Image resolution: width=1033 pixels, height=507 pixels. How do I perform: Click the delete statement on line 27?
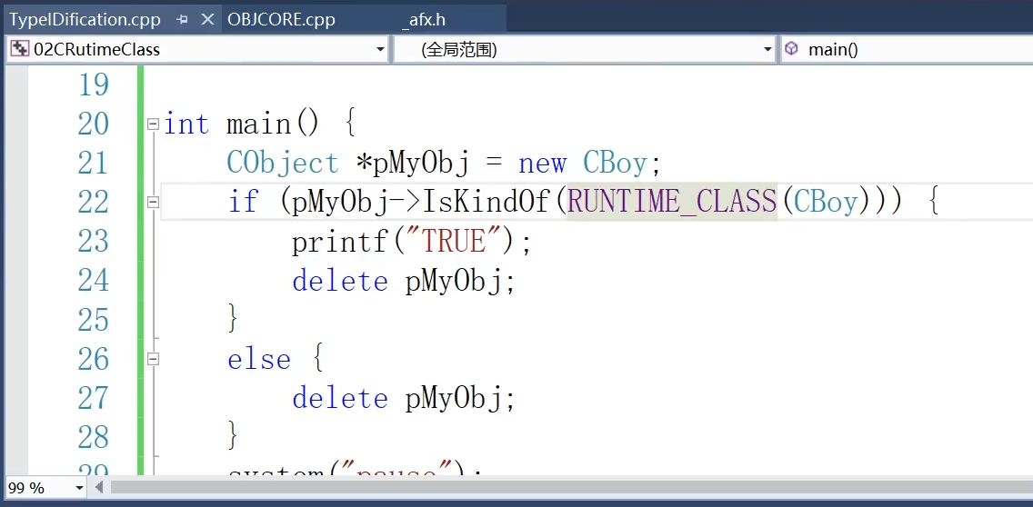340,399
